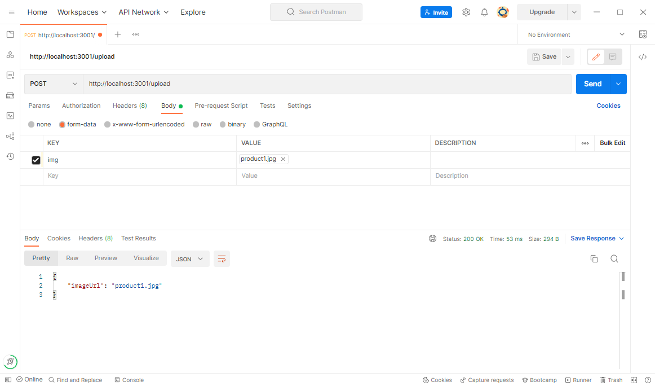Open the Collections sidebar icon
This screenshot has height=386, width=655.
(x=11, y=34)
